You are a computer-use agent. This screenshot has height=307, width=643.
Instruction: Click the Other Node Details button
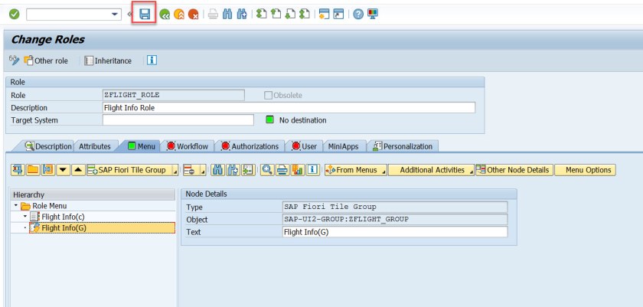pos(513,170)
